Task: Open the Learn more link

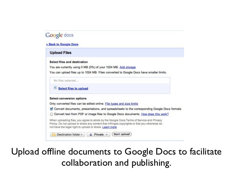Action: (x=109, y=127)
